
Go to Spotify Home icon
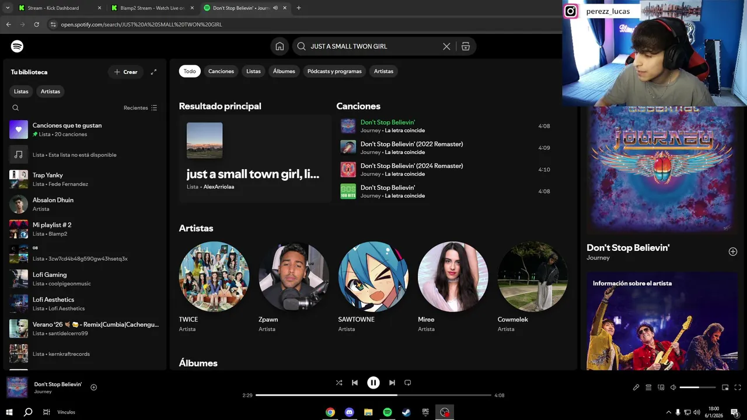tap(280, 46)
